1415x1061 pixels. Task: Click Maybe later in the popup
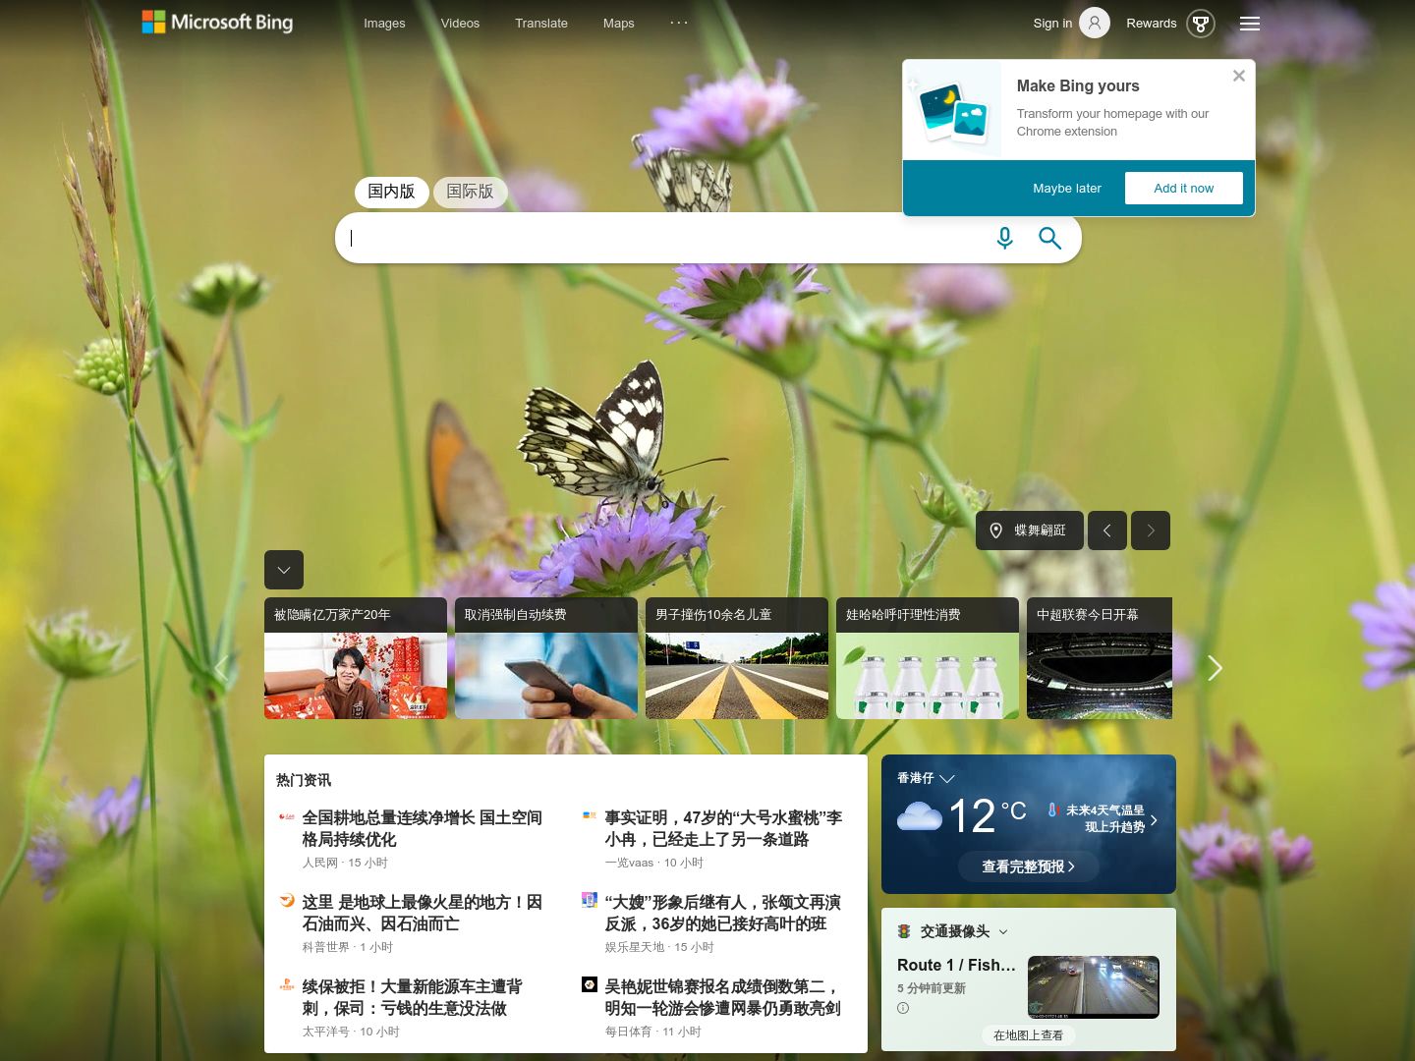click(1066, 189)
